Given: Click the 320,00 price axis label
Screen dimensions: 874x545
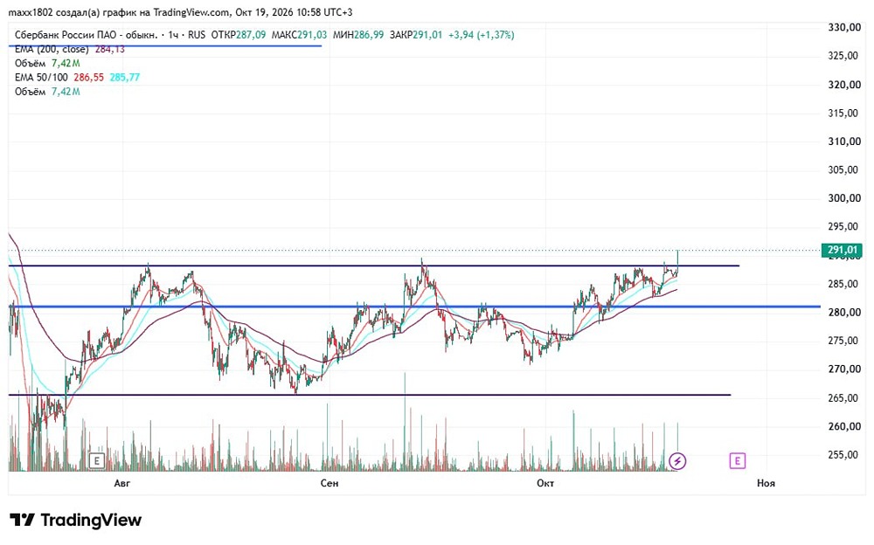Looking at the screenshot, I should pos(844,85).
